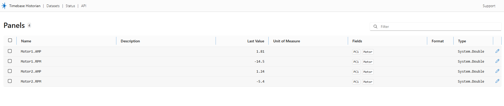Click pencil edit icon for Motor1.RPM
Screen dimensions: 504x106
pos(497,61)
